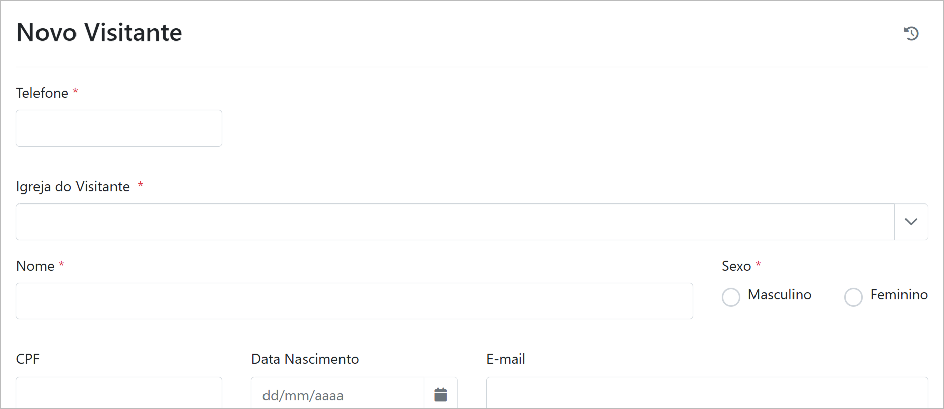Click the Feminino label text
Screen dimensions: 944x409
pyautogui.click(x=899, y=295)
